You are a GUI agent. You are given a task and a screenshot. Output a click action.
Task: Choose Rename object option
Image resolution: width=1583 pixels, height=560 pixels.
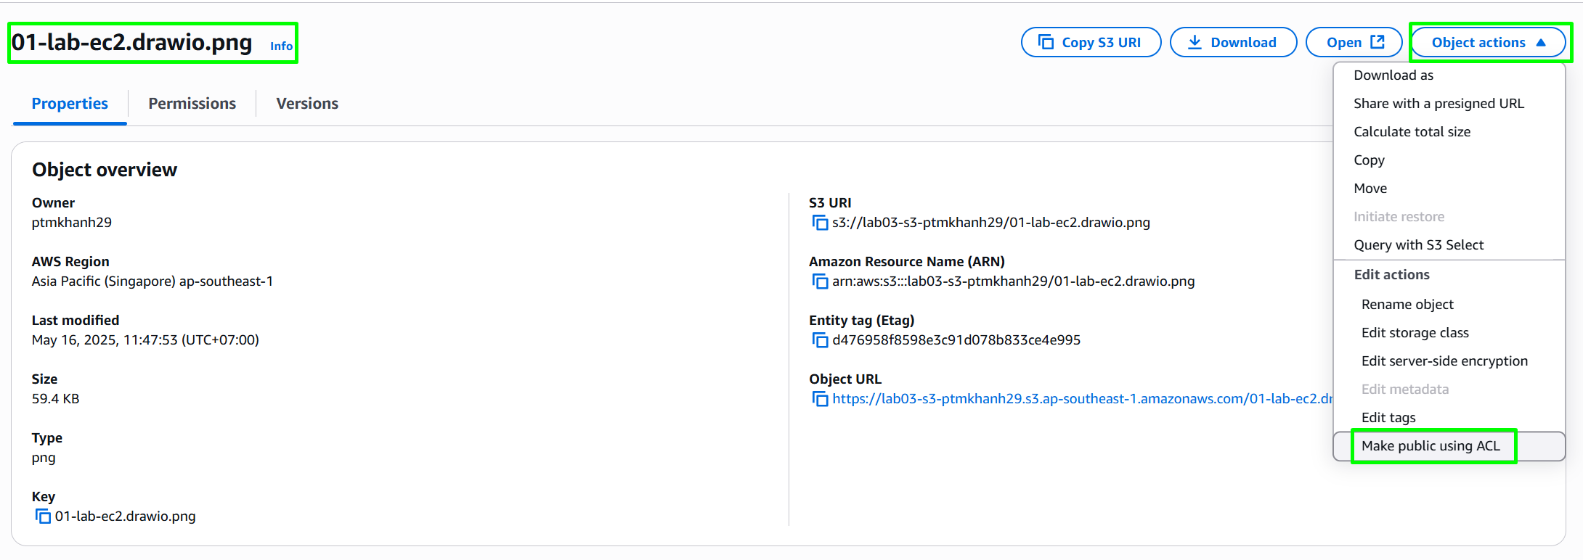[1449, 305]
